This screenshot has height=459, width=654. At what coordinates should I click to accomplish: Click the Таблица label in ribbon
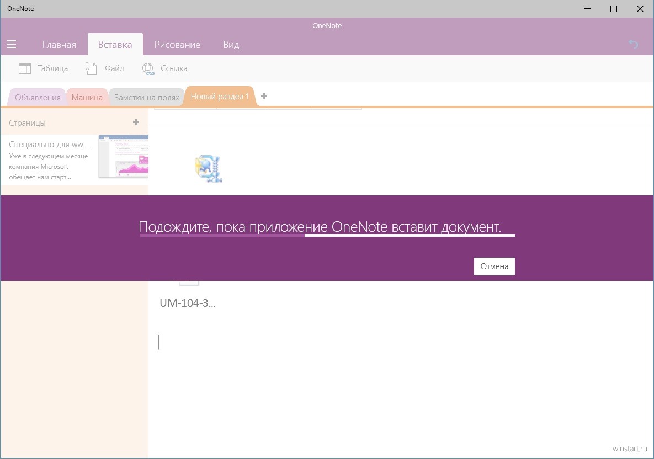[53, 68]
